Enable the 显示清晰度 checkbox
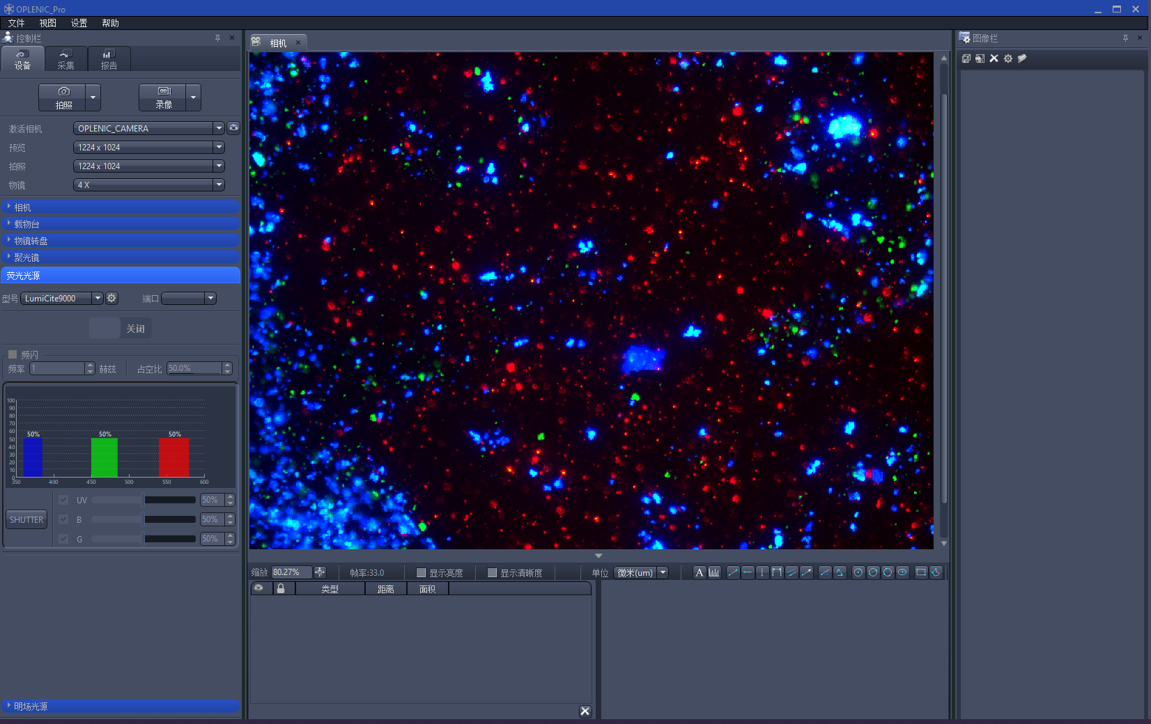 [x=492, y=573]
